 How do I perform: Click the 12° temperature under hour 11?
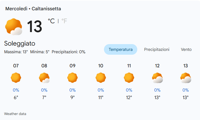pyautogui.click(x=129, y=97)
